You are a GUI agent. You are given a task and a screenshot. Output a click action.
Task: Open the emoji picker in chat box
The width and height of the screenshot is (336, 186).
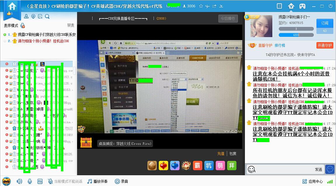(x=252, y=169)
